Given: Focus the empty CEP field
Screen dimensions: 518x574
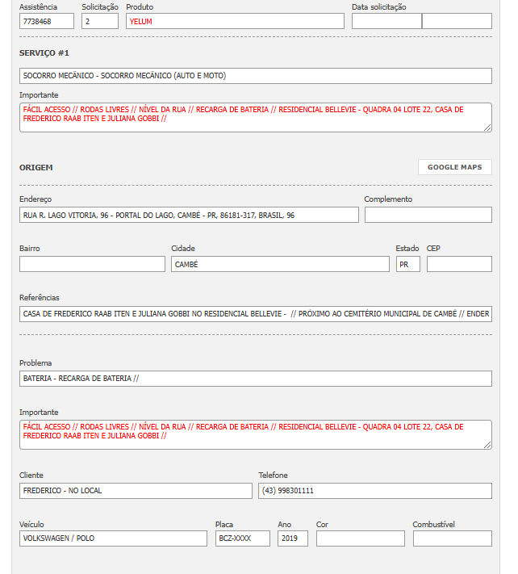Looking at the screenshot, I should (x=459, y=264).
